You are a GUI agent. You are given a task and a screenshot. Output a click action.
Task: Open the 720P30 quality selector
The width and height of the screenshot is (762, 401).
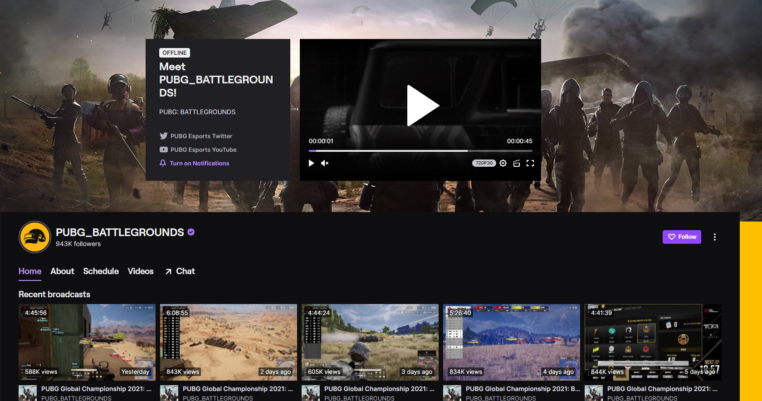484,163
